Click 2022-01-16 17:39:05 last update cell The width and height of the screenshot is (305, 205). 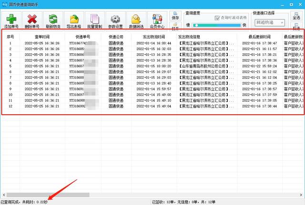coord(259,100)
